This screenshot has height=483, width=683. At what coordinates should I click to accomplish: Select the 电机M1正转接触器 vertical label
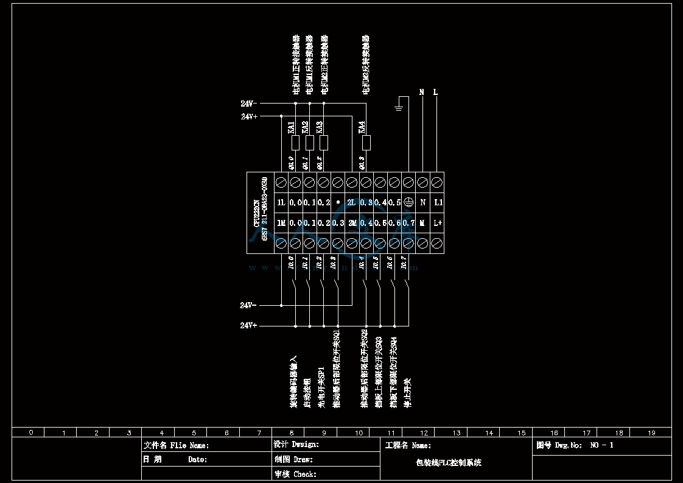296,65
